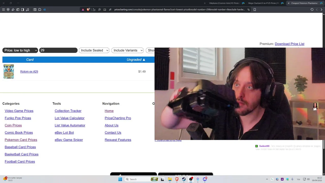Open the Request Features link
Image resolution: width=325 pixels, height=183 pixels.
(118, 140)
